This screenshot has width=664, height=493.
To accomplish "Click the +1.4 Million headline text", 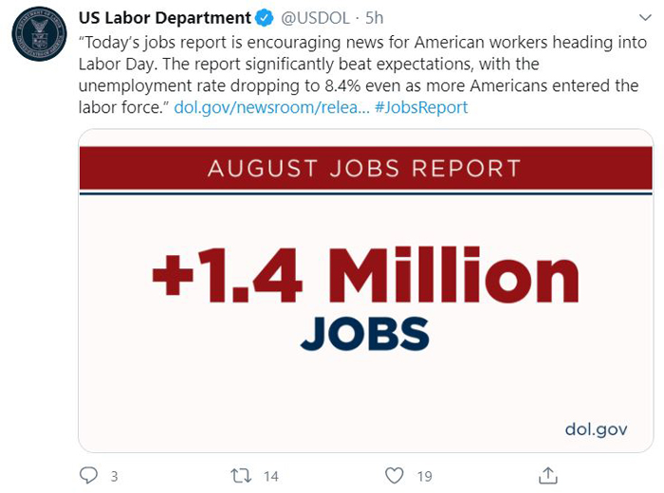I will tap(365, 275).
